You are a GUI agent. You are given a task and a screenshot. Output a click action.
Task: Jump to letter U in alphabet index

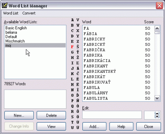73,127
